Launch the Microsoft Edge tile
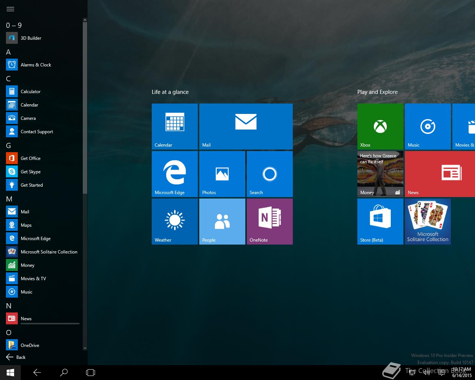The height and width of the screenshot is (380, 475). pyautogui.click(x=175, y=174)
